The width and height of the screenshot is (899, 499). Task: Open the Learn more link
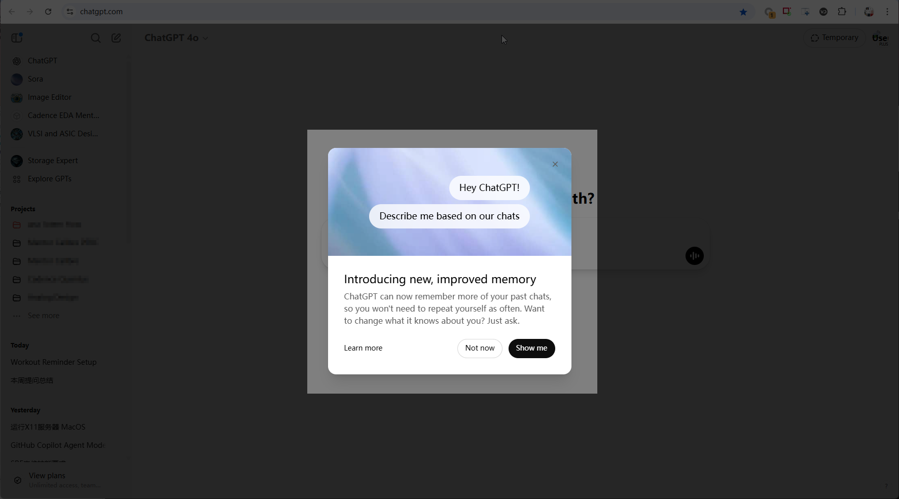[x=363, y=348]
